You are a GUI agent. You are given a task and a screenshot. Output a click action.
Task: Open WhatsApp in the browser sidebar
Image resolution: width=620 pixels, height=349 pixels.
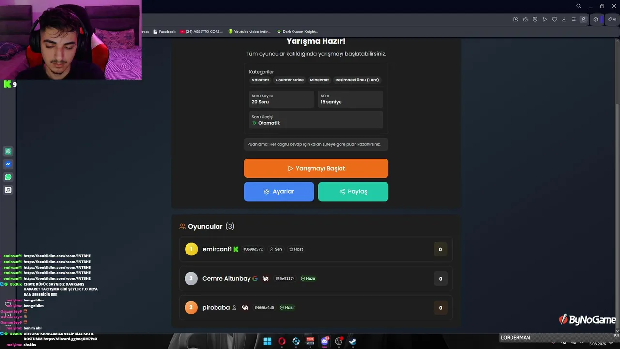pyautogui.click(x=8, y=177)
